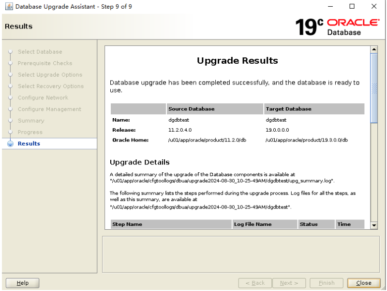The height and width of the screenshot is (291, 387).
Task: Click source release value 11.2.0.4.0
Action: pyautogui.click(x=180, y=130)
